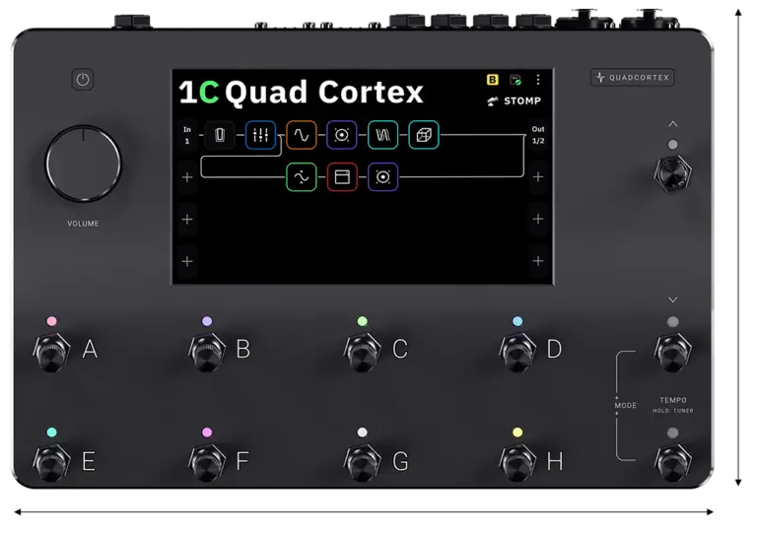The image size is (757, 533).
Task: Click the down chevron mark
Action: [x=673, y=300]
